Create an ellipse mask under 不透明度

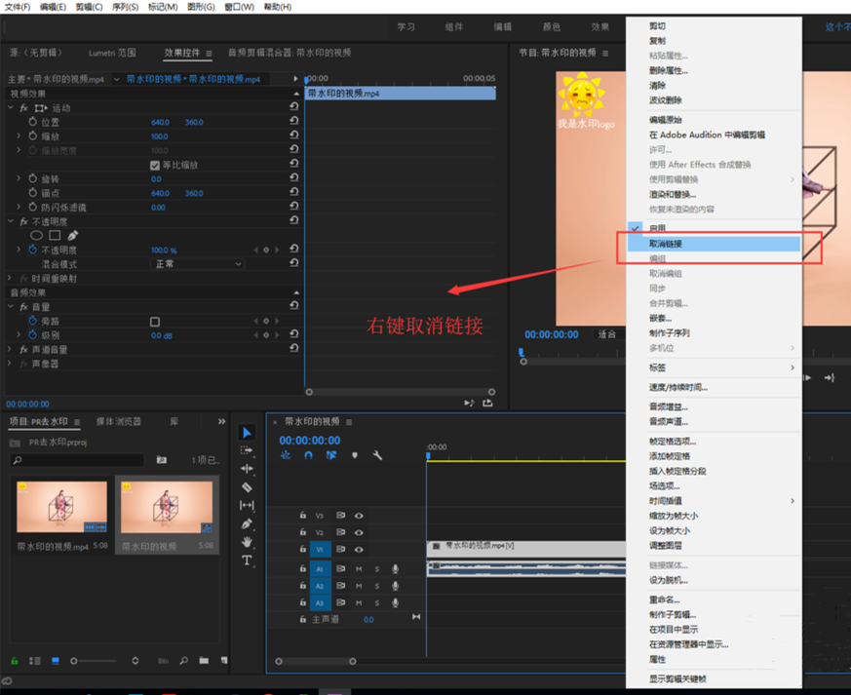(x=37, y=236)
